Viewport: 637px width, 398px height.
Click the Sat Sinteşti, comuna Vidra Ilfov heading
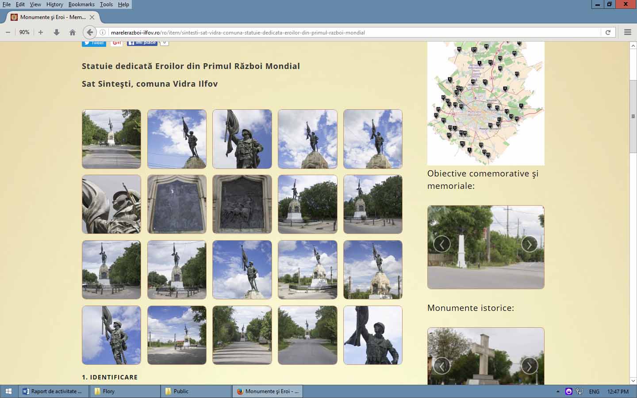click(x=150, y=84)
